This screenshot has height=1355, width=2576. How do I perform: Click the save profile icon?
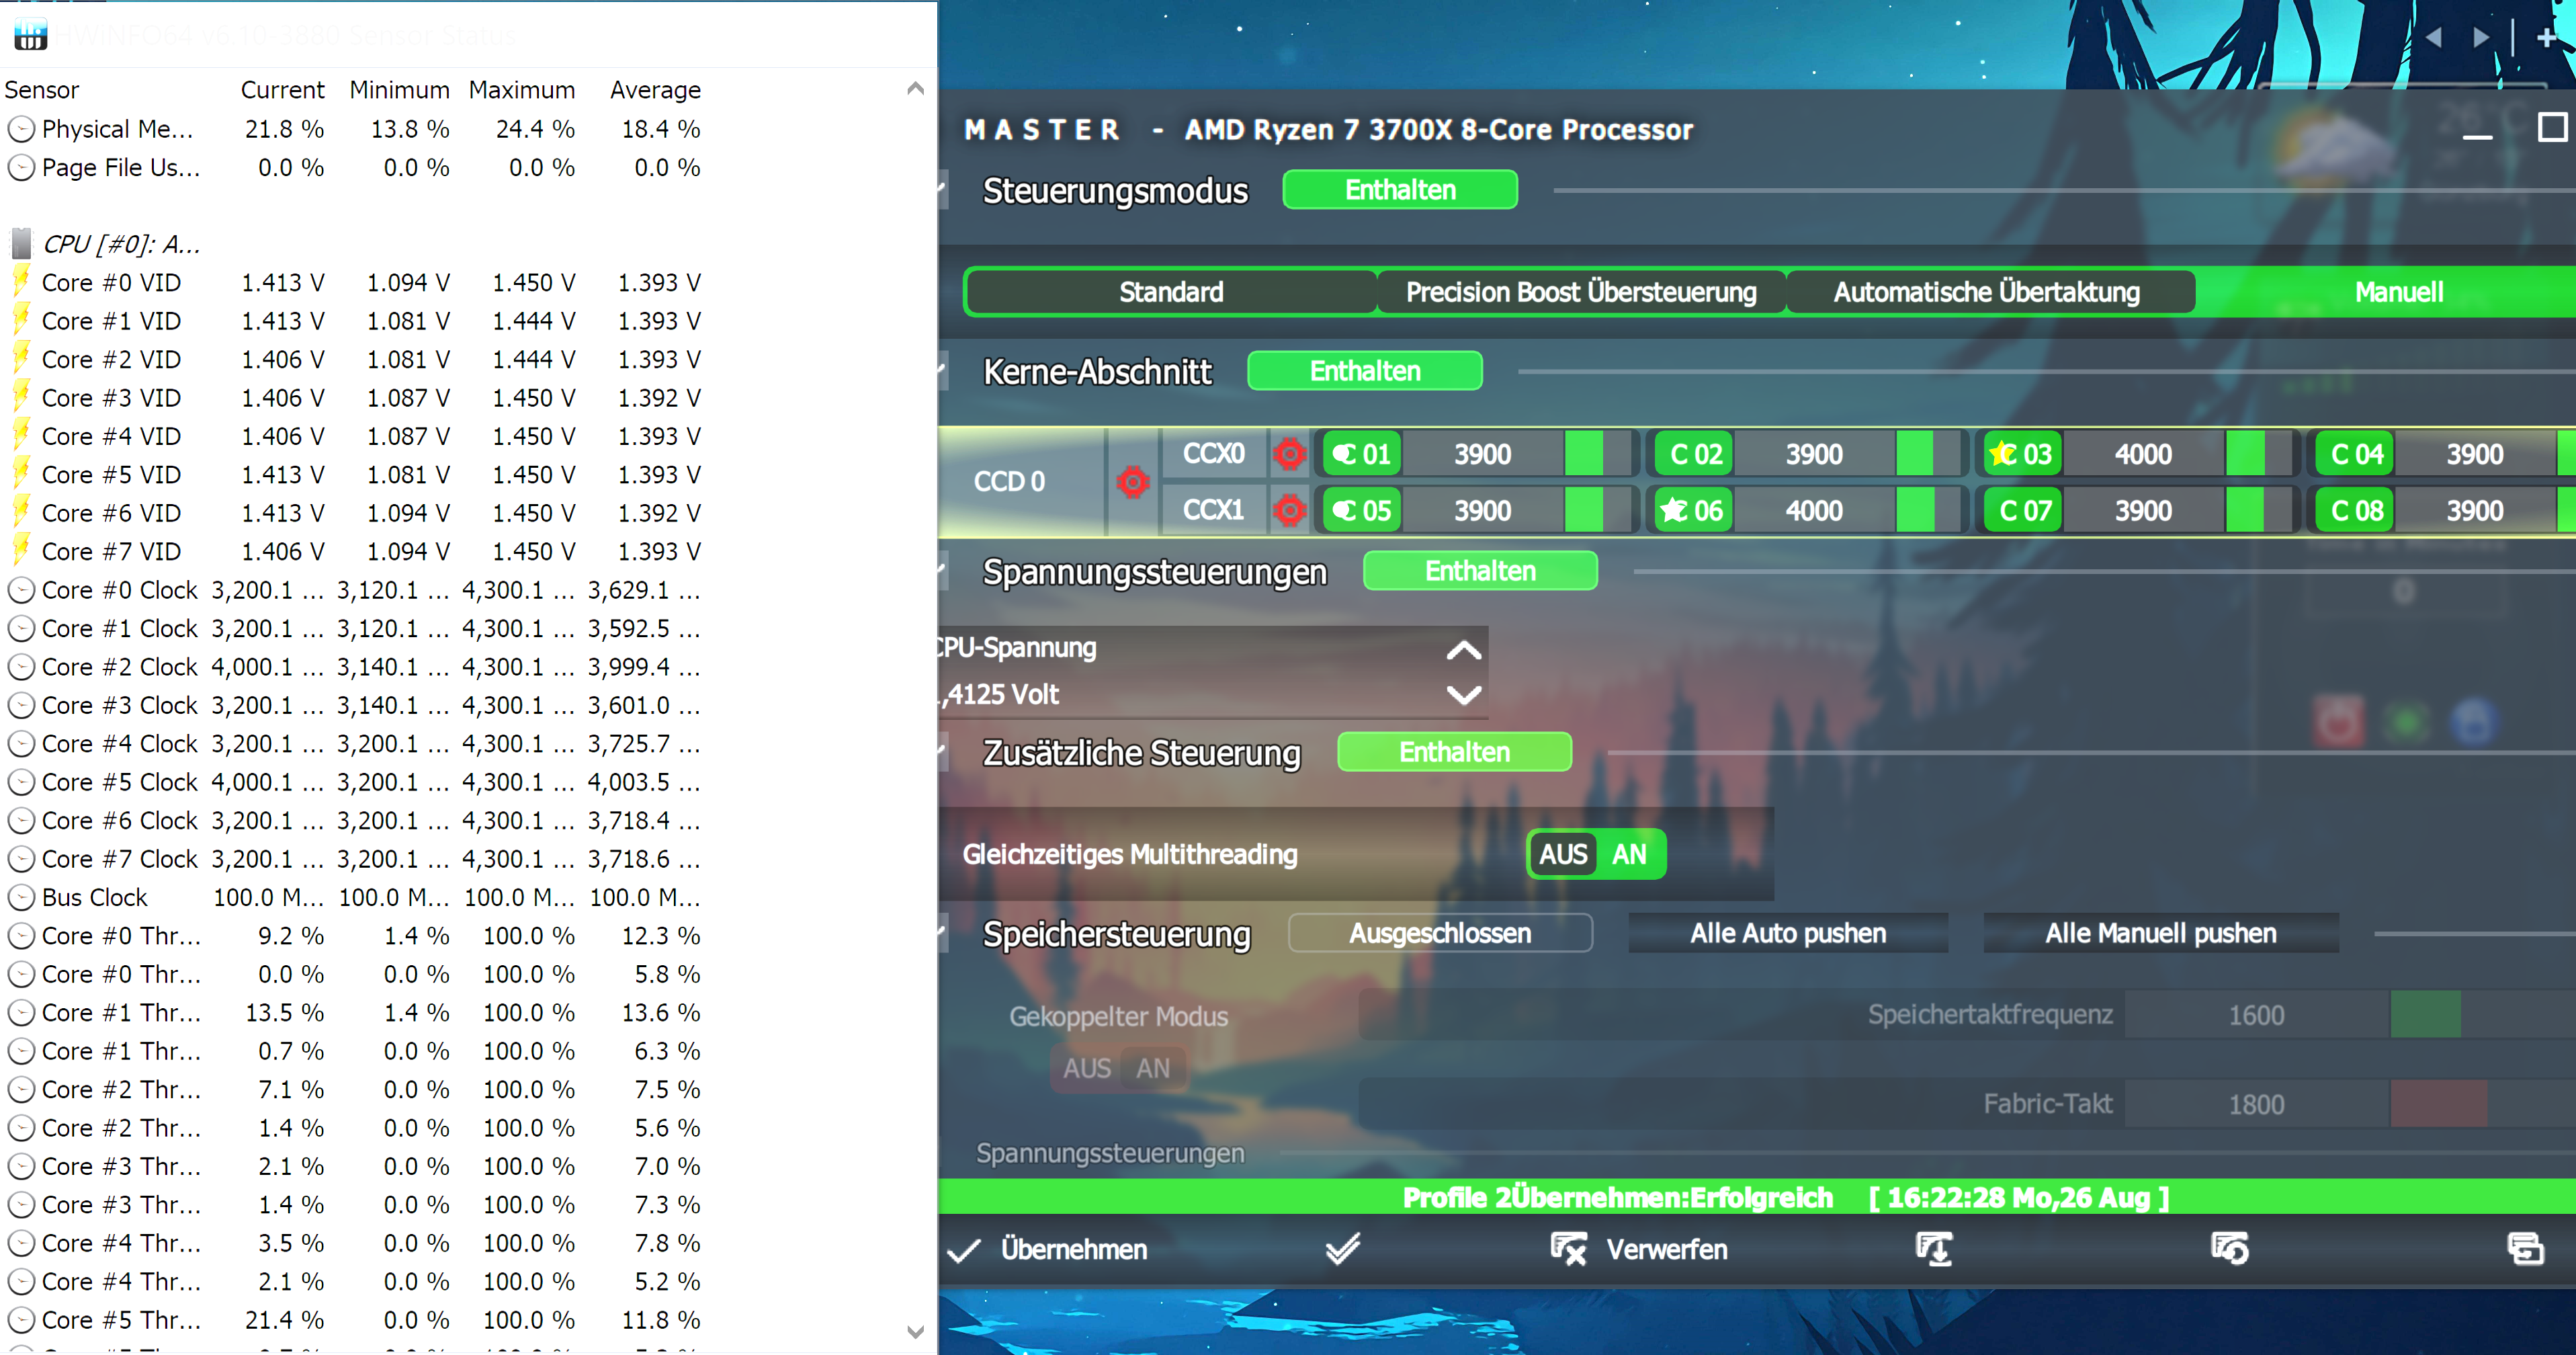(x=1933, y=1248)
